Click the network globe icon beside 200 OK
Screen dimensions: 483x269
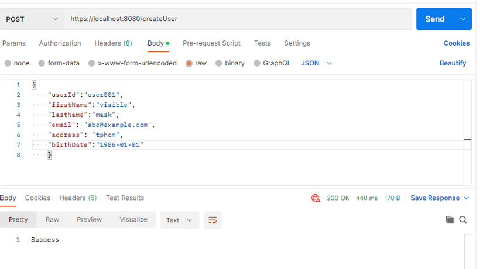click(316, 198)
